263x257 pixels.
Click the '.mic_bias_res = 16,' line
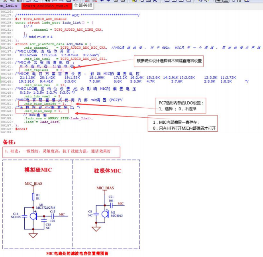45,85
